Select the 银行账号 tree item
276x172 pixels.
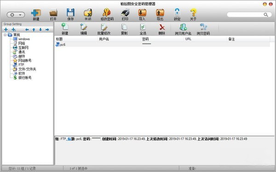(25, 78)
